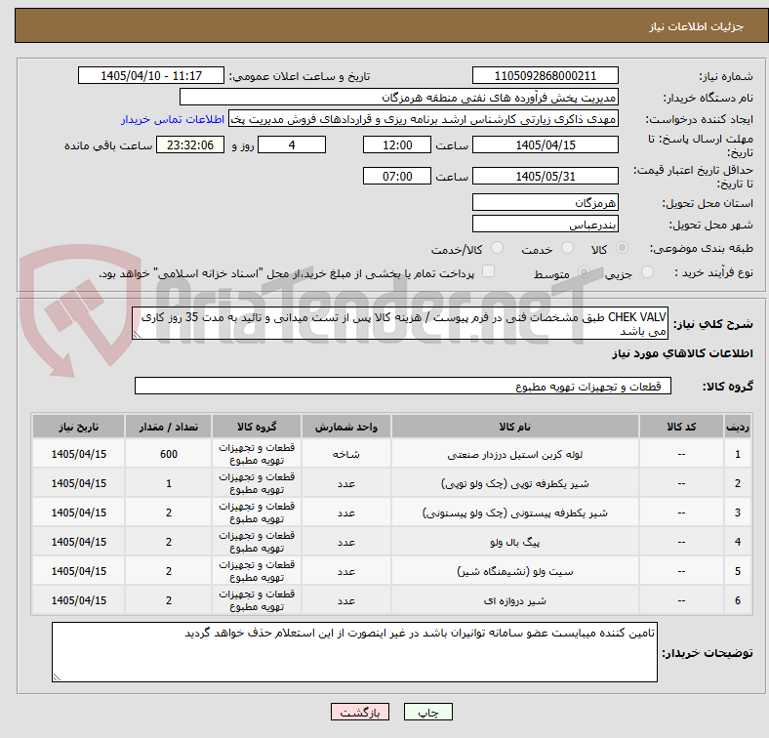Image resolution: width=769 pixels, height=738 pixels.
Task: Click the نام کالا column header
Action: (515, 427)
